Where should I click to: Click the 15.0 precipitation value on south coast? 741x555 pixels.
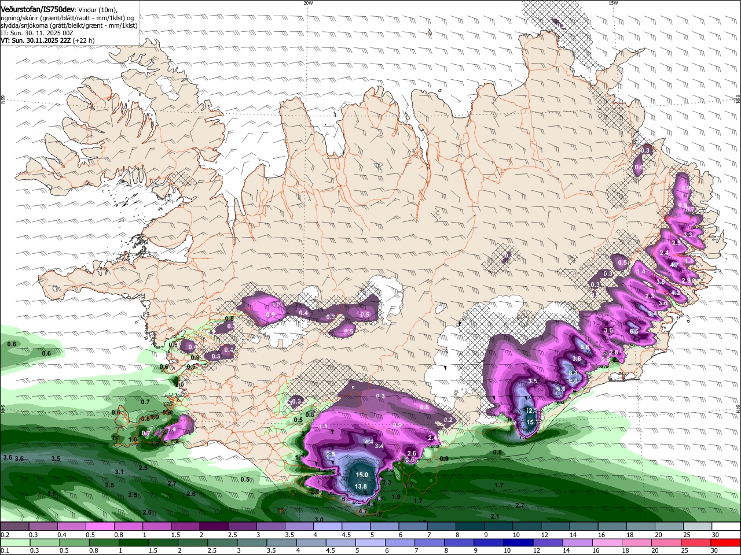(362, 475)
